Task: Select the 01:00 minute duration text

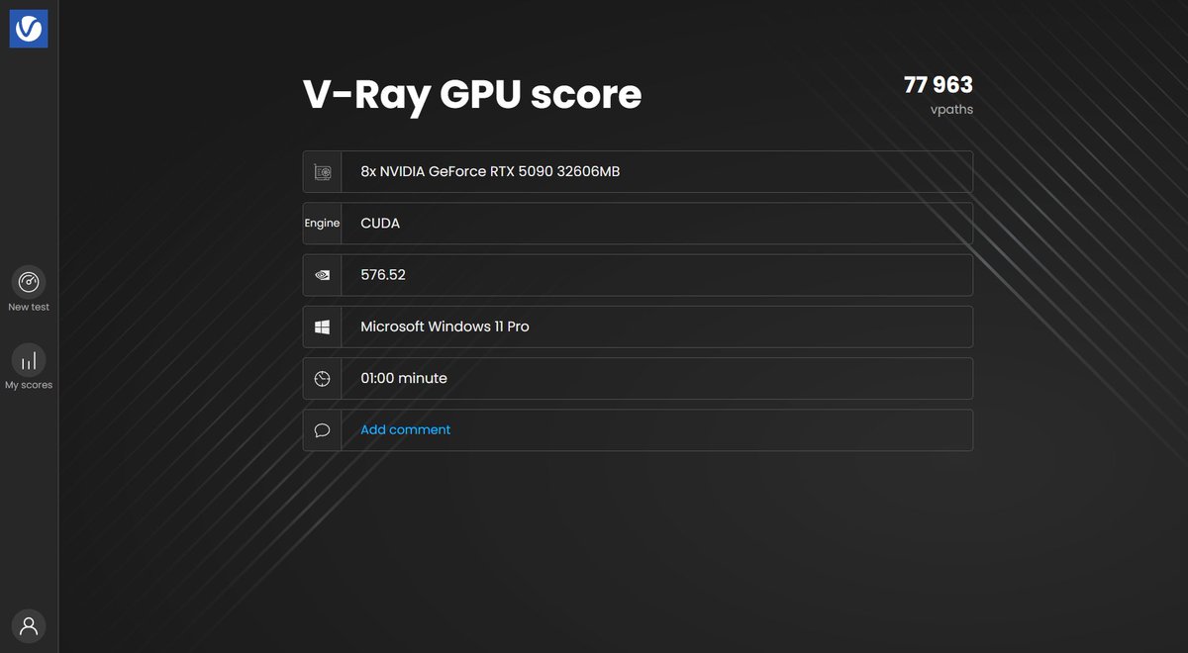Action: (404, 378)
